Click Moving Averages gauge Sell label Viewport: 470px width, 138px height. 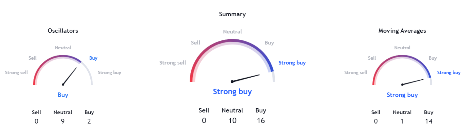click(372, 58)
